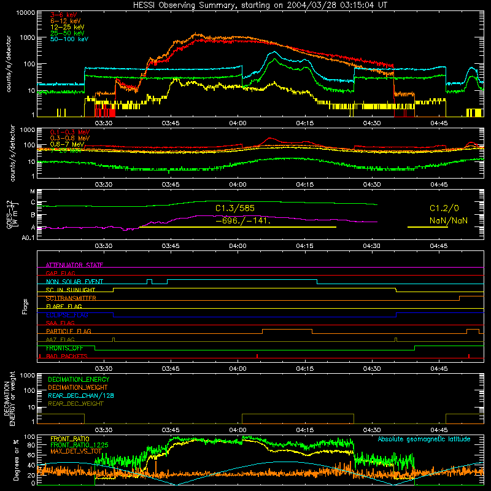491x491 pixels.
Task: Click the short yellow flare interval bar below NaN/NaN
Action: [x=427, y=227]
